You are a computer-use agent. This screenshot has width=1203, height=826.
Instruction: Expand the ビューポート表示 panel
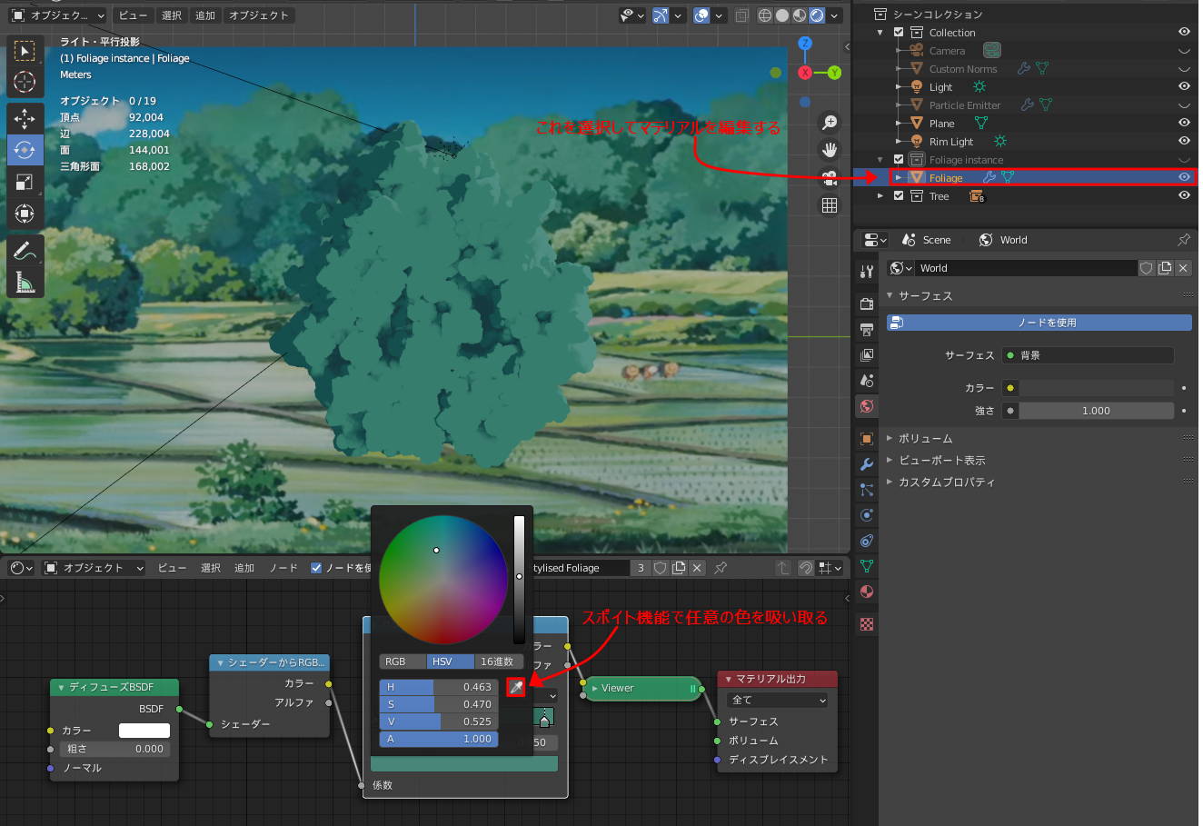point(942,461)
